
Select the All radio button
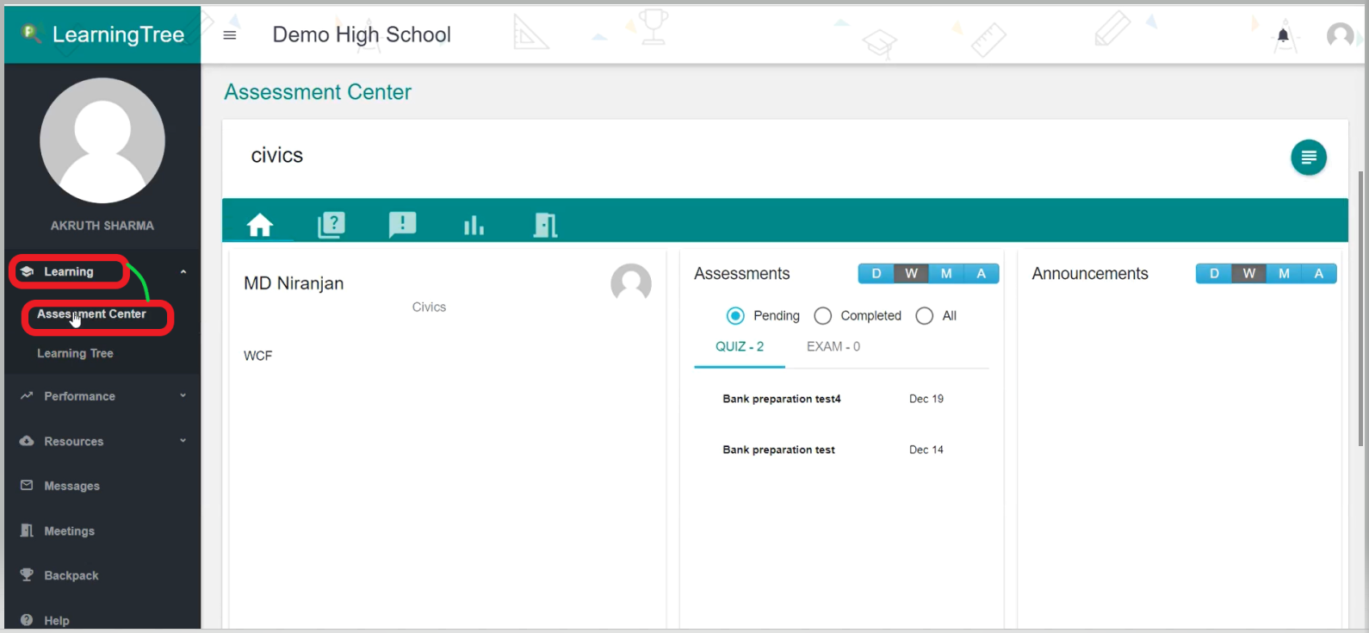pyautogui.click(x=925, y=316)
